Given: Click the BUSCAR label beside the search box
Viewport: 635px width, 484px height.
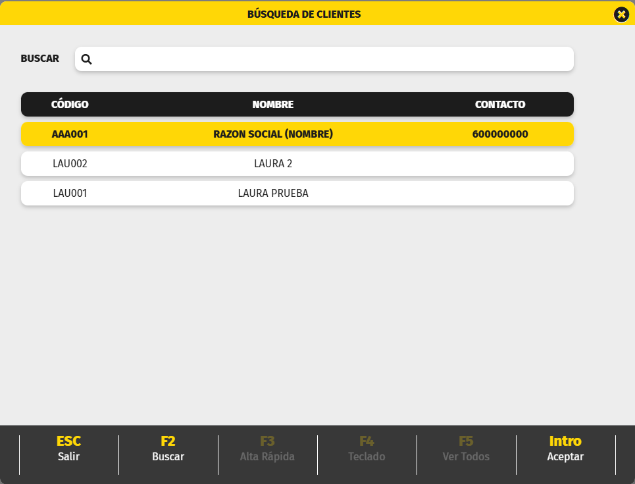Looking at the screenshot, I should (40, 59).
